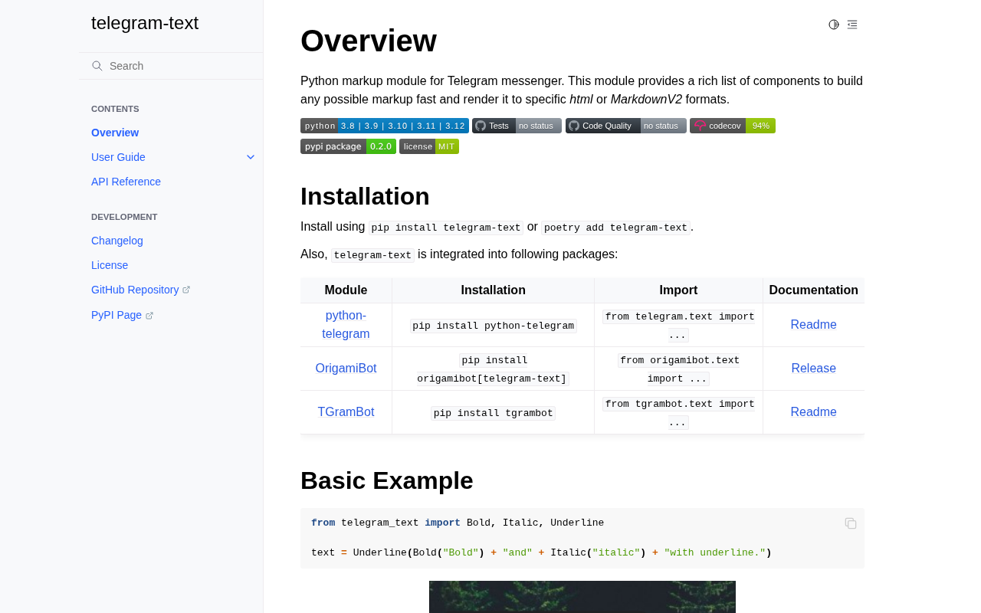Expand the User Guide section chevron
Viewport: 981px width, 613px height.
pyautogui.click(x=251, y=157)
